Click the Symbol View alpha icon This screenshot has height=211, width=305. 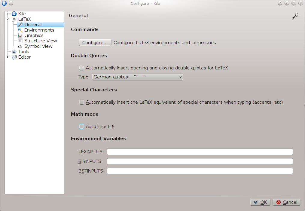[x=20, y=46]
